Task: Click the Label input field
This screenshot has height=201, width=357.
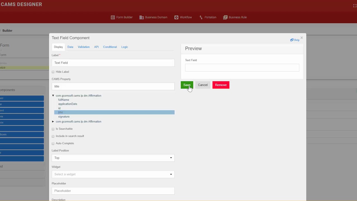Action: point(113,63)
